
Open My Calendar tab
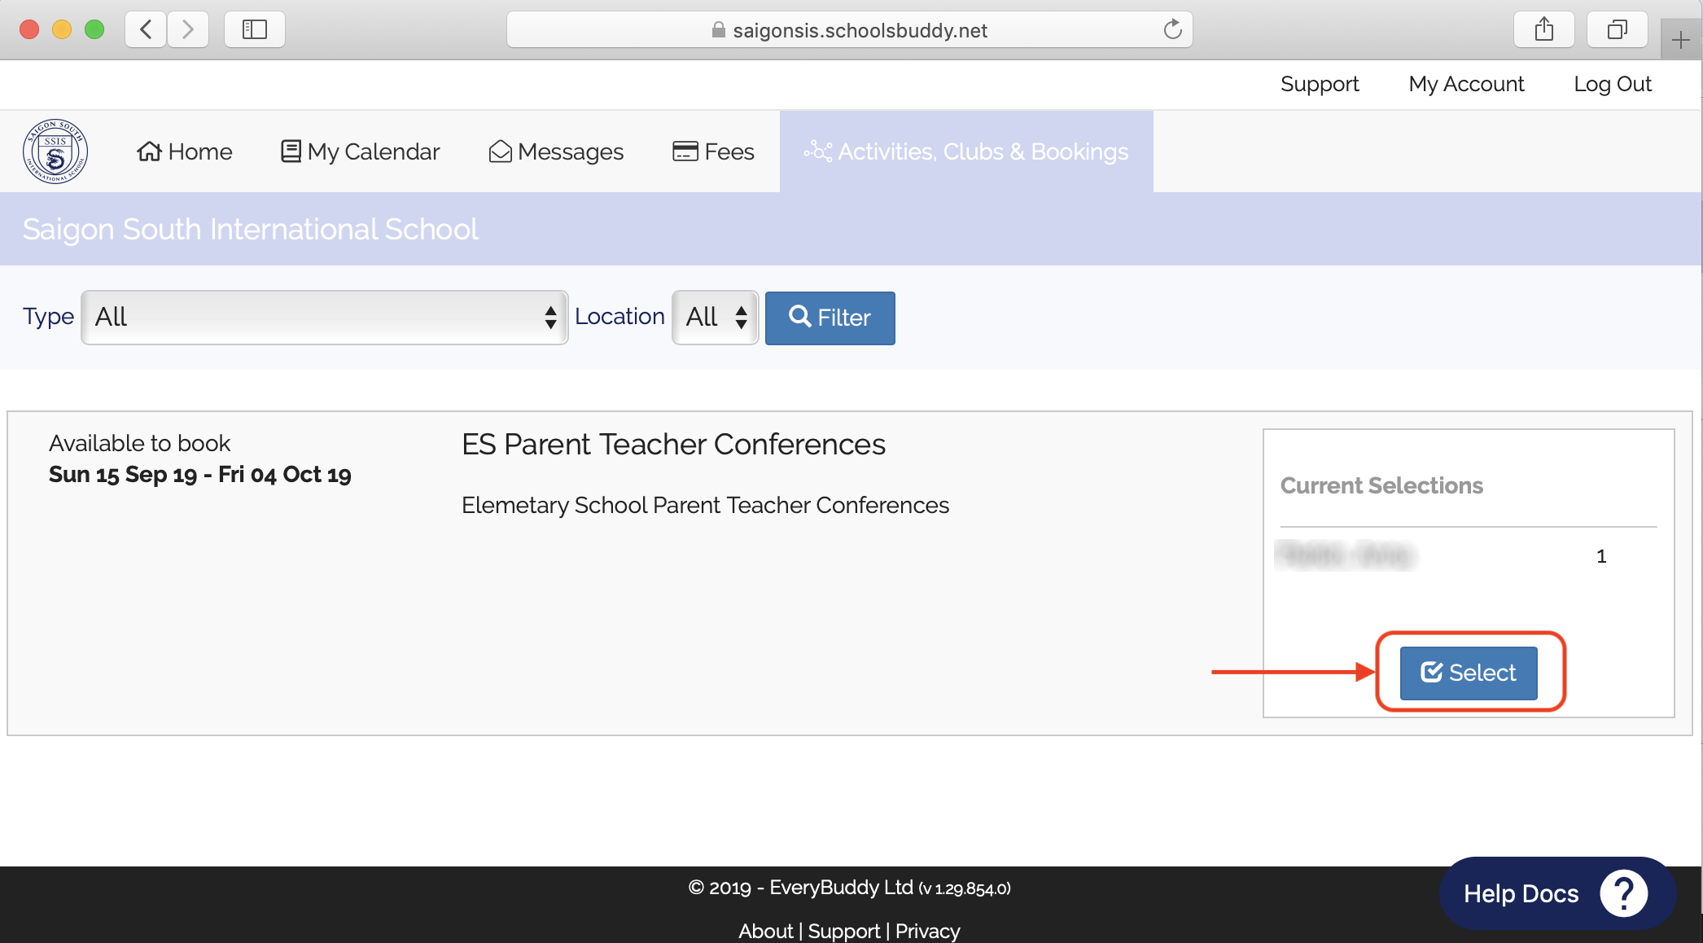point(360,151)
